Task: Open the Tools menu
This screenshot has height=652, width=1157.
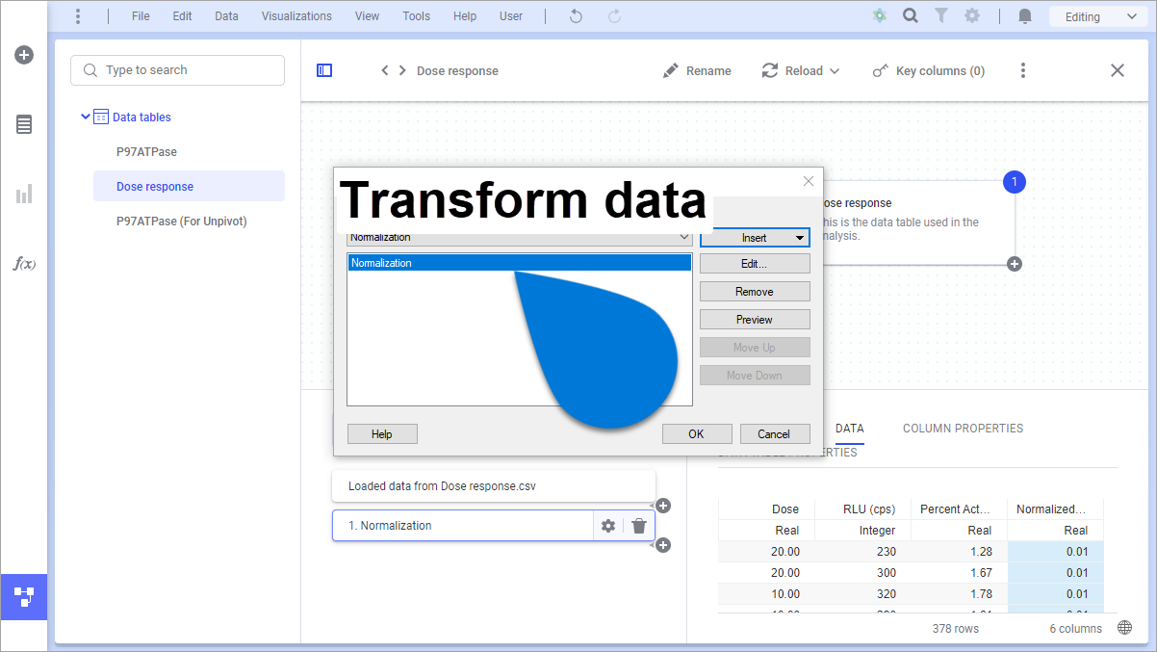Action: [x=416, y=16]
